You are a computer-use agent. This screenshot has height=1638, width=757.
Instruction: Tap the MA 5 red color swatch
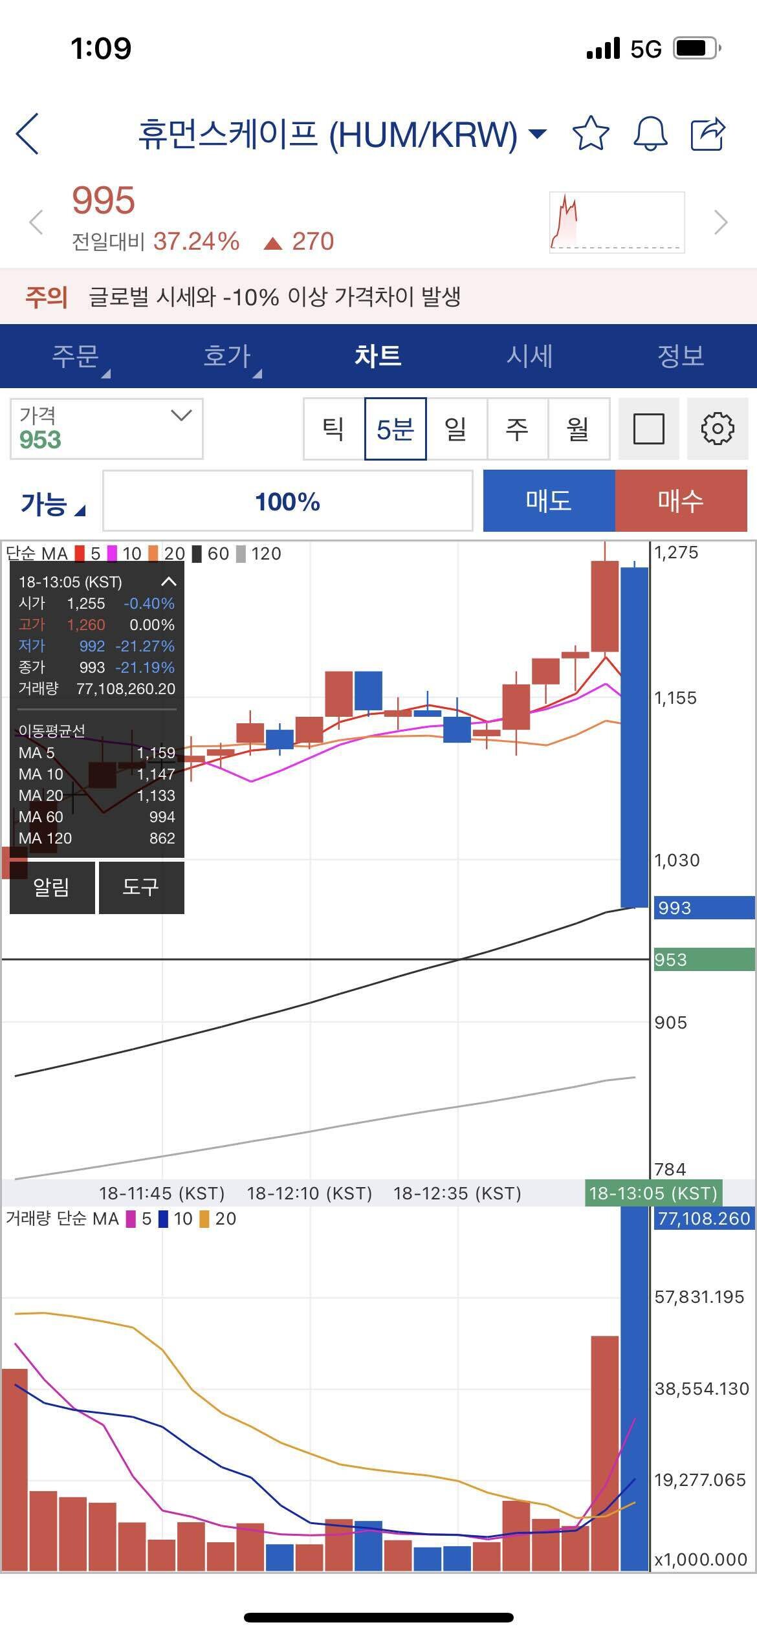(x=80, y=554)
